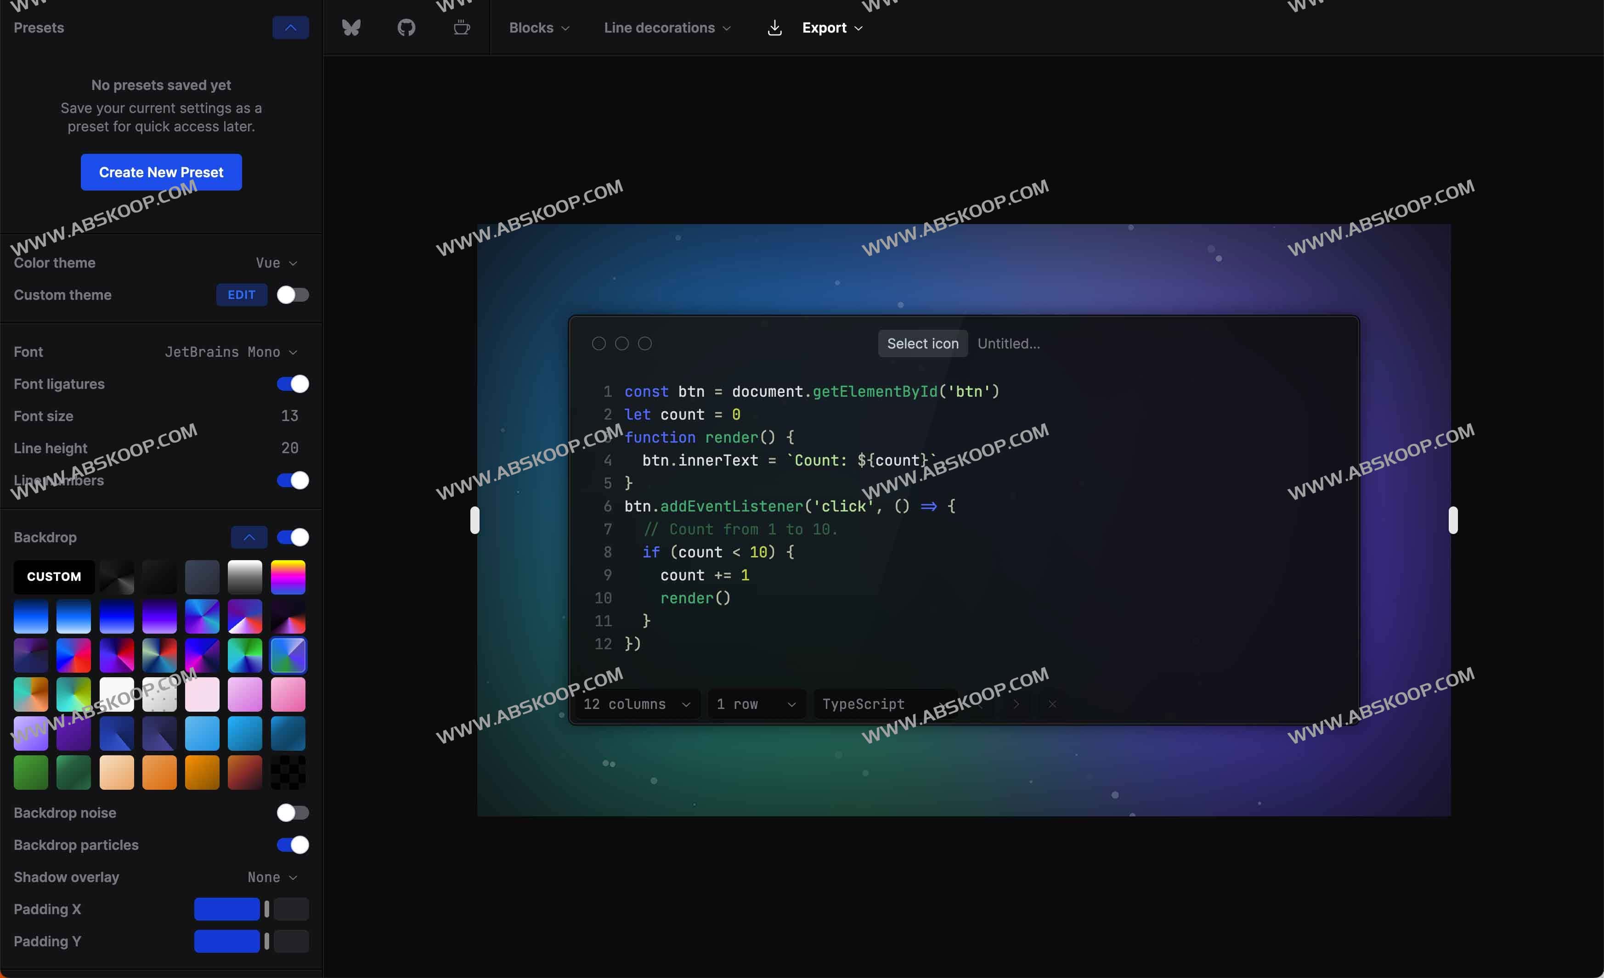Open the Color theme Vue dropdown
Viewport: 1604px width, 978px height.
[276, 263]
